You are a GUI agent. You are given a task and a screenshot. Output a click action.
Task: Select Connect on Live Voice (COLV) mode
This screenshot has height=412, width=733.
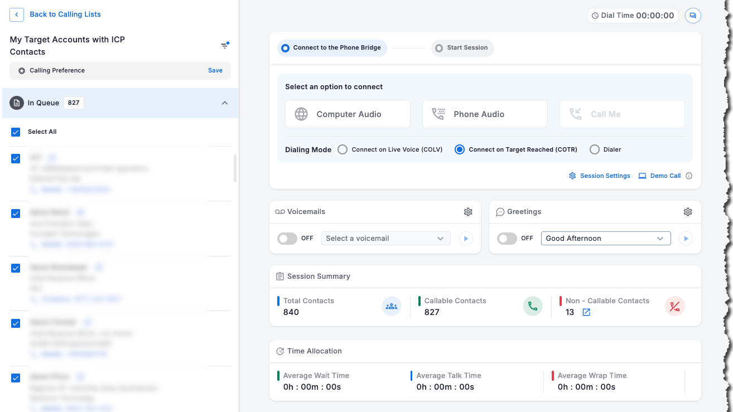coord(343,149)
